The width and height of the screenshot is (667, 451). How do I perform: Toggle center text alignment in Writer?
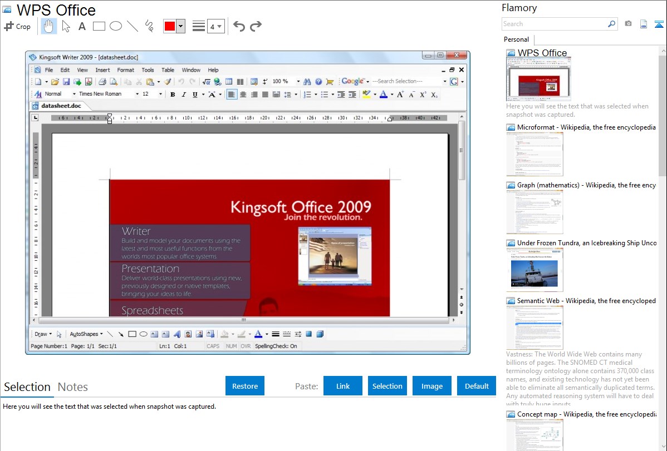tap(243, 95)
